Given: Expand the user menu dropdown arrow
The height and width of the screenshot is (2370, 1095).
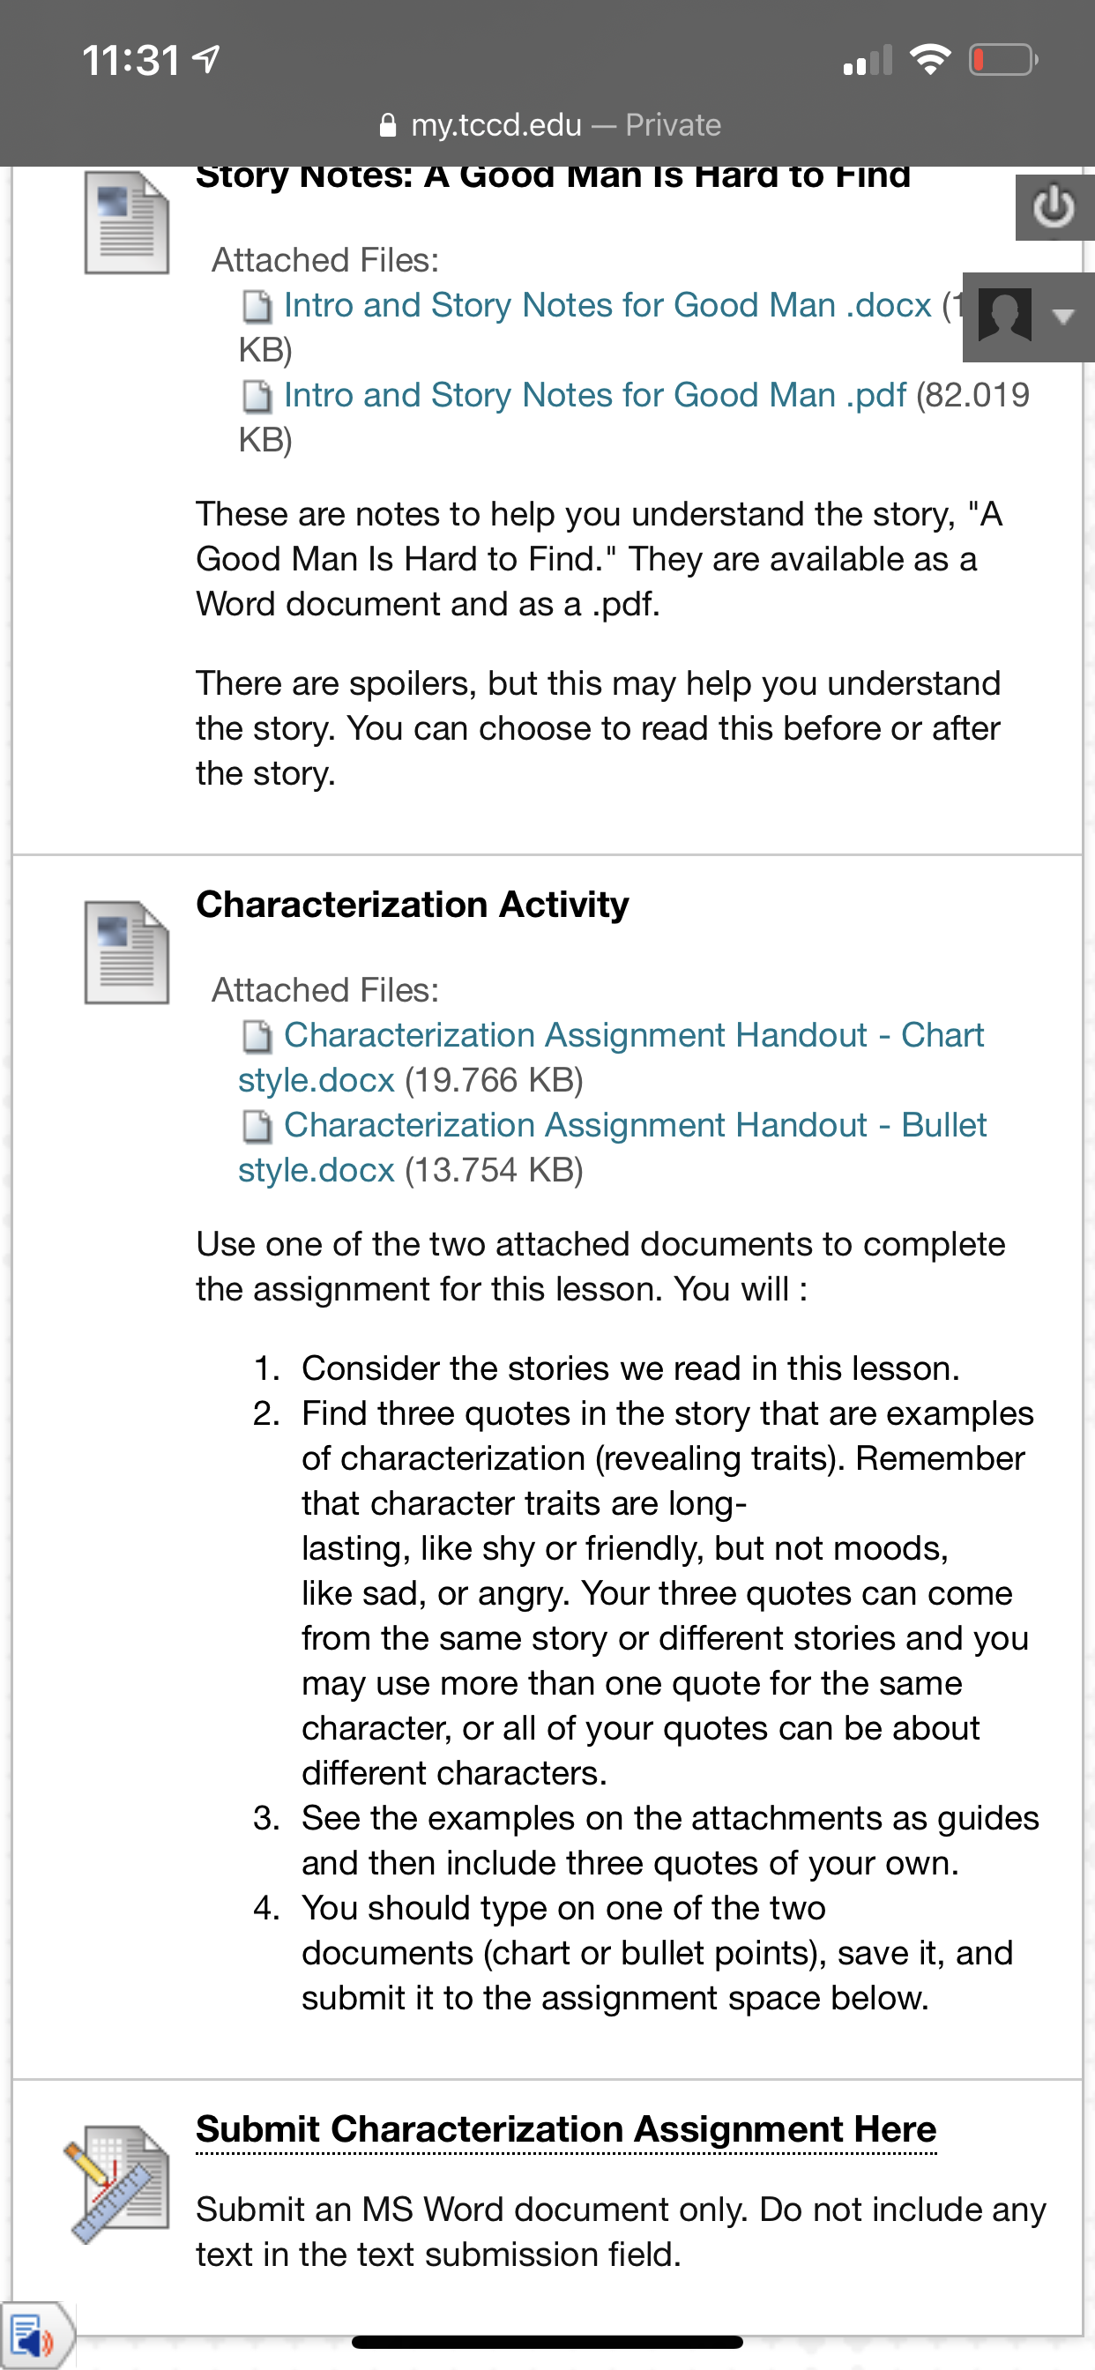Looking at the screenshot, I should coord(1064,317).
